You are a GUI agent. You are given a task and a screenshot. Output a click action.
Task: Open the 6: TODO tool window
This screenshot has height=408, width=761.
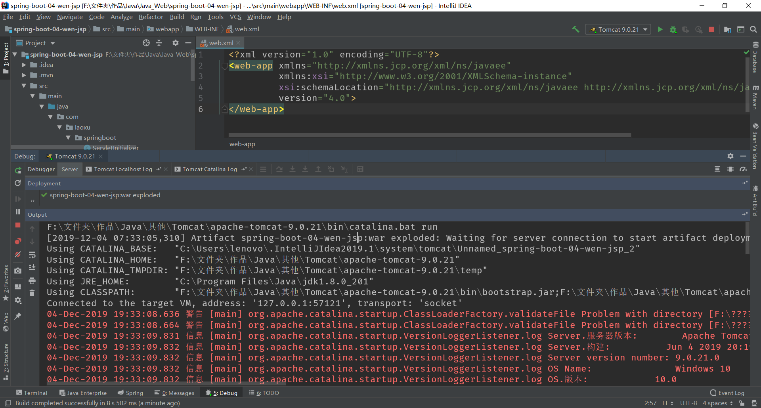coord(264,393)
